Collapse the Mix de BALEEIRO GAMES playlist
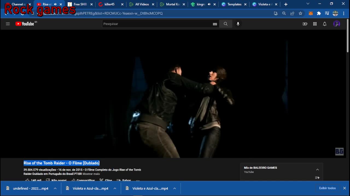Viewport: 350px width, 196px height. point(317,170)
